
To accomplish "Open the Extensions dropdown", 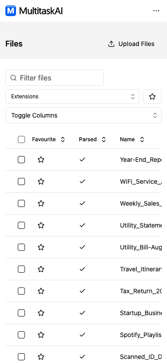I will pyautogui.click(x=73, y=97).
